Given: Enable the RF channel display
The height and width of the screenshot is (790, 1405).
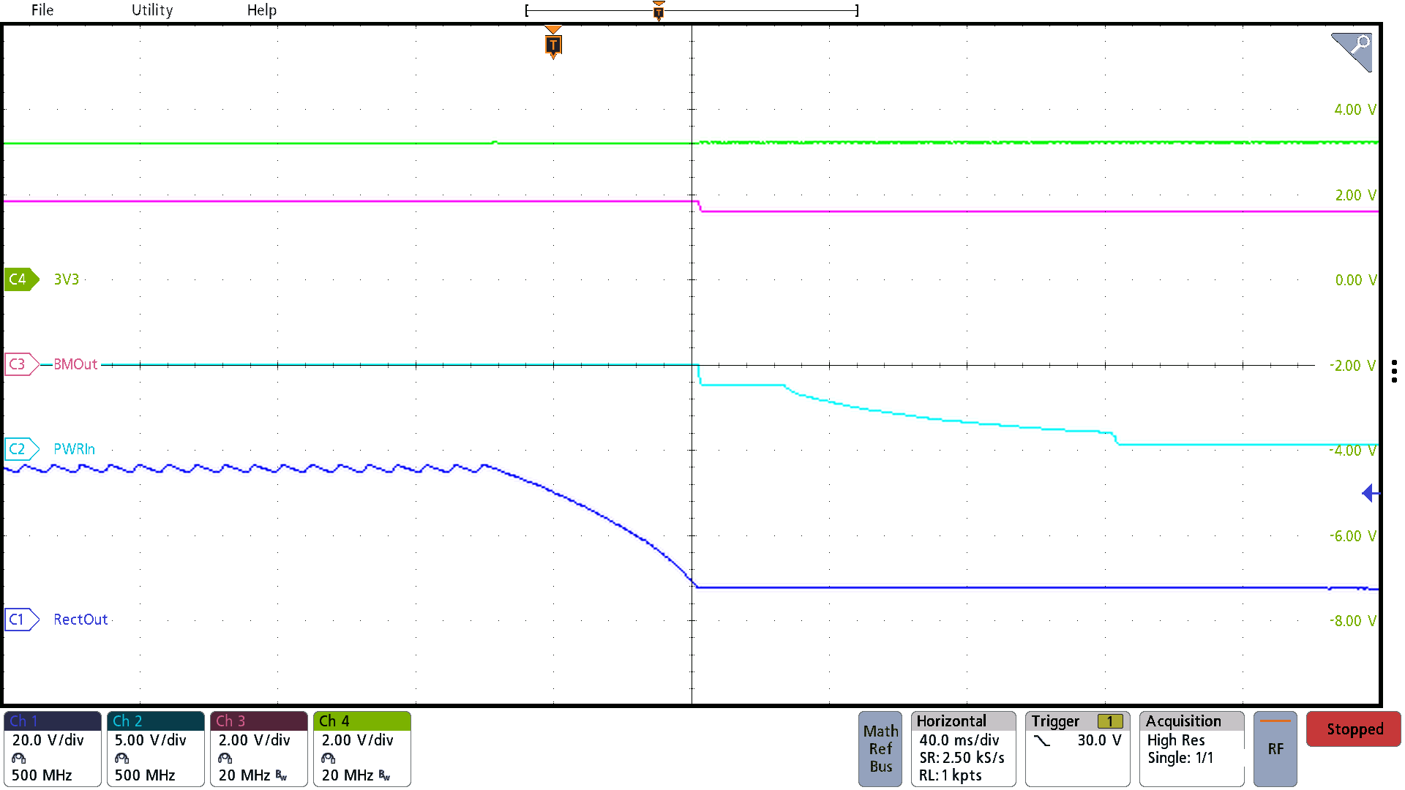Looking at the screenshot, I should (x=1275, y=748).
